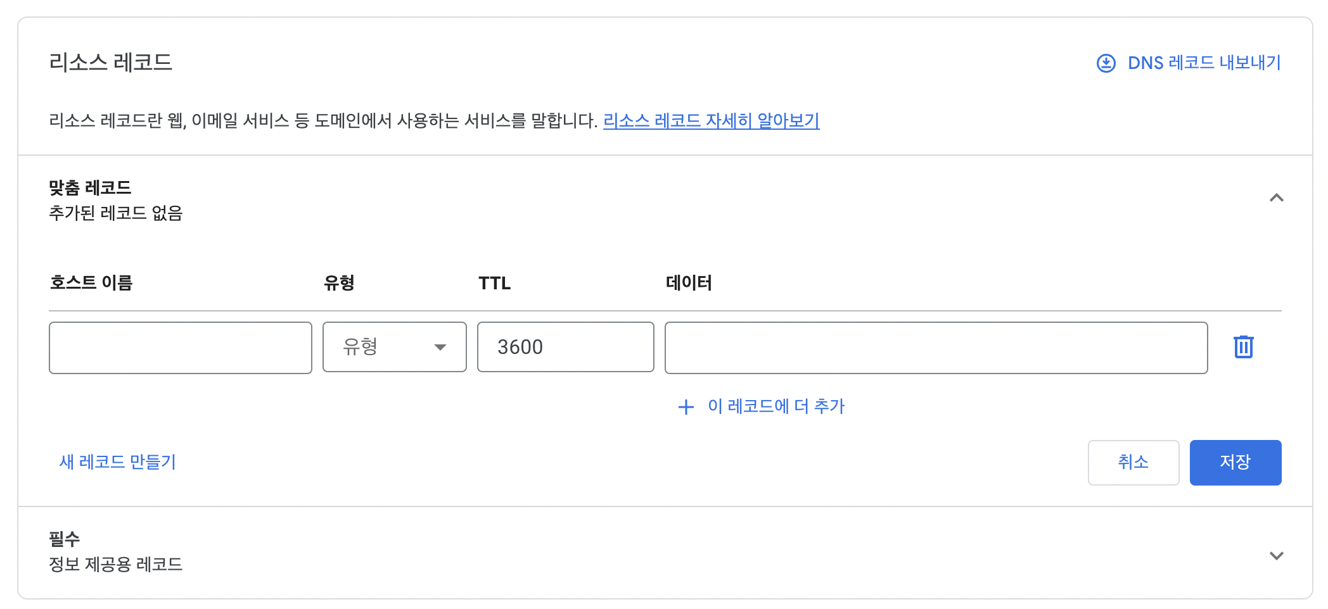
Task: Focus the TTL field showing 3600
Action: coord(565,347)
